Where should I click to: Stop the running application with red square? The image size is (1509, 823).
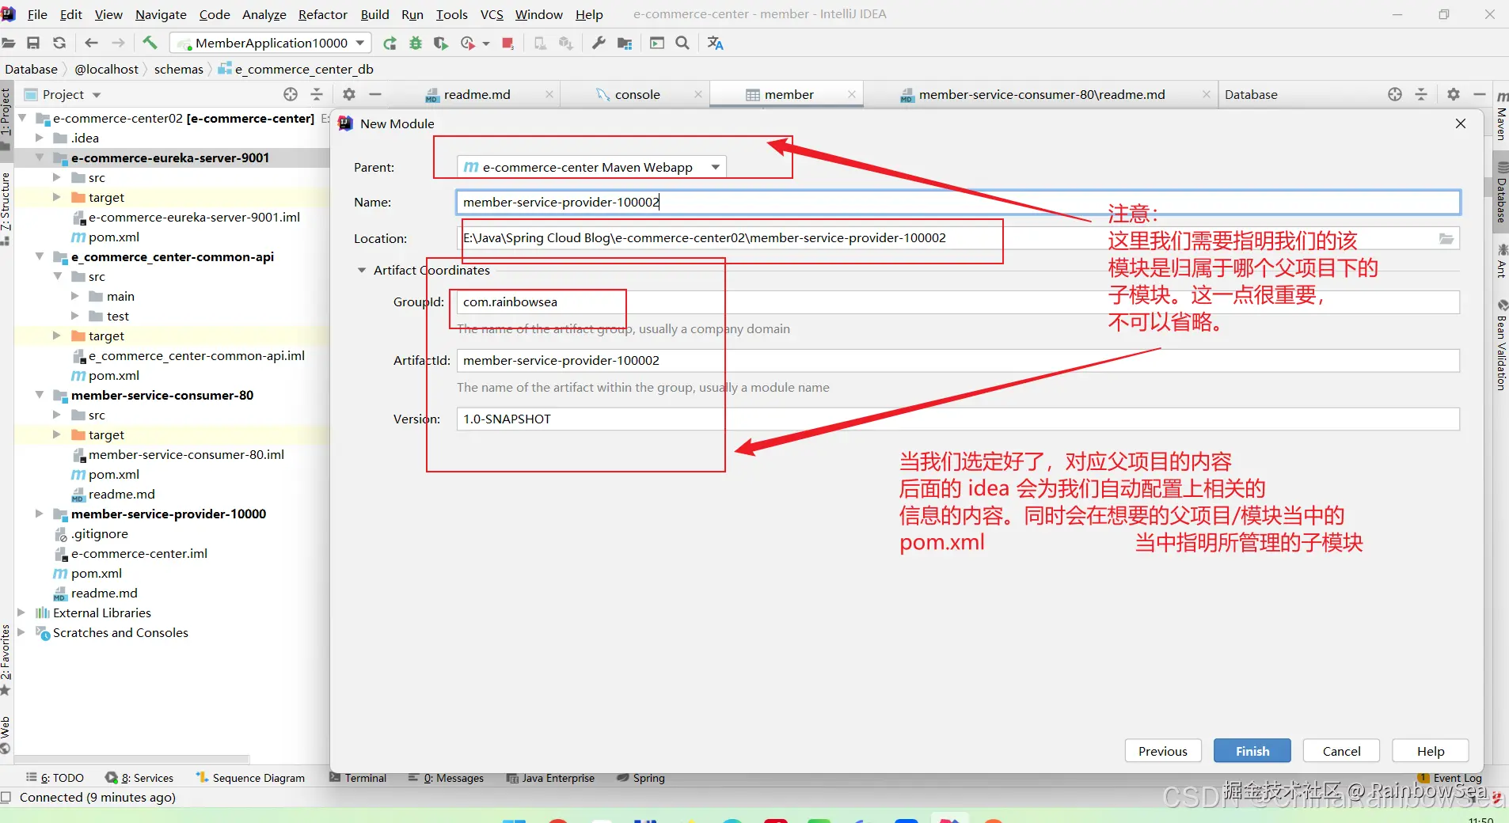pyautogui.click(x=508, y=43)
